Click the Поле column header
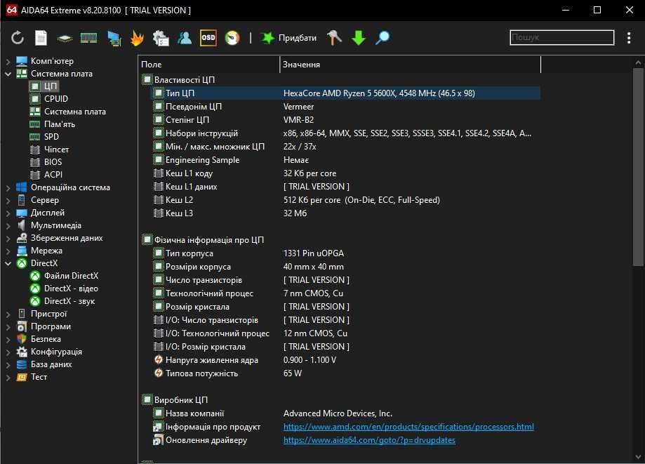 point(209,65)
